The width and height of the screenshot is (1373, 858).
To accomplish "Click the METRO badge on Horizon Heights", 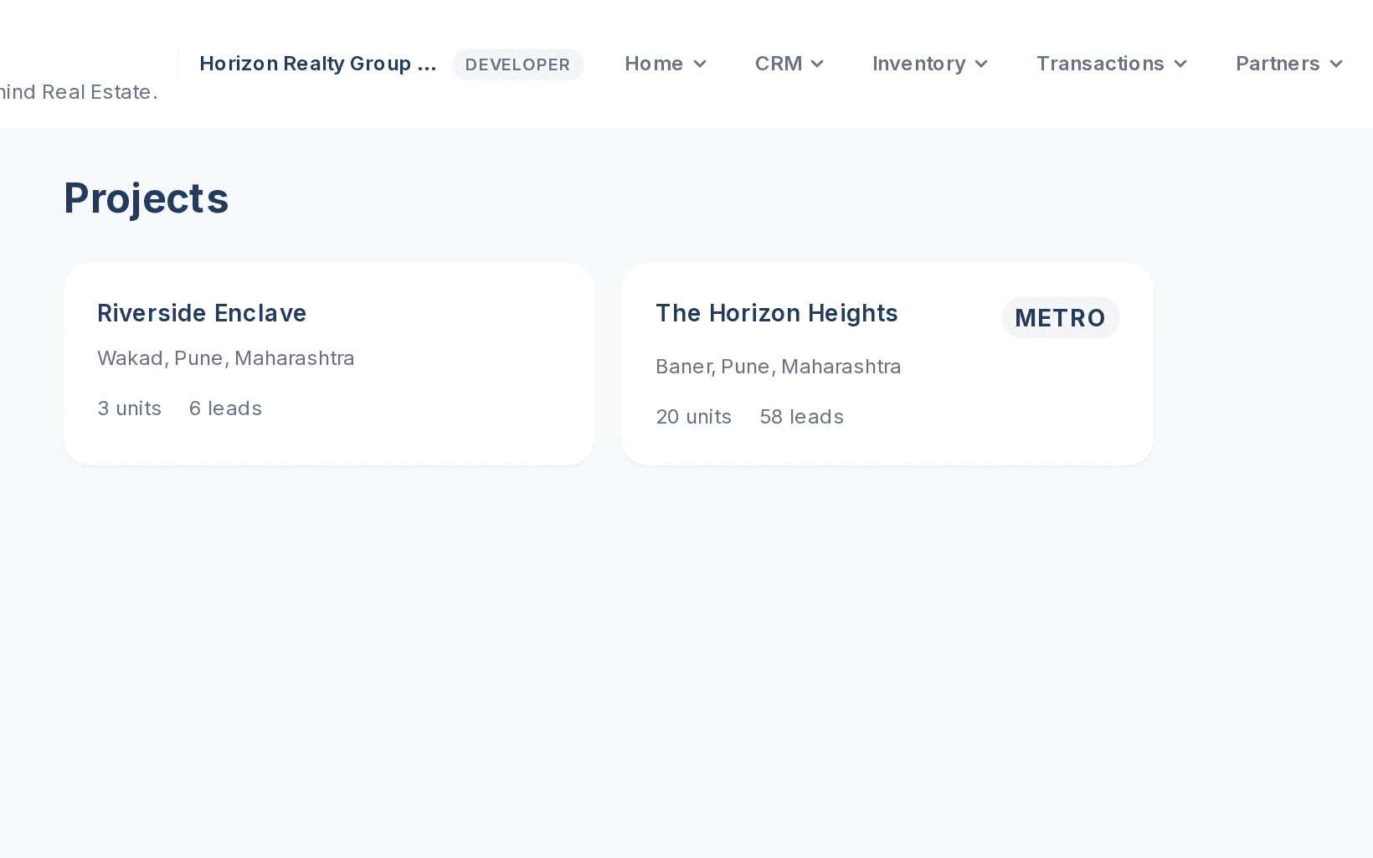I will [x=1060, y=318].
